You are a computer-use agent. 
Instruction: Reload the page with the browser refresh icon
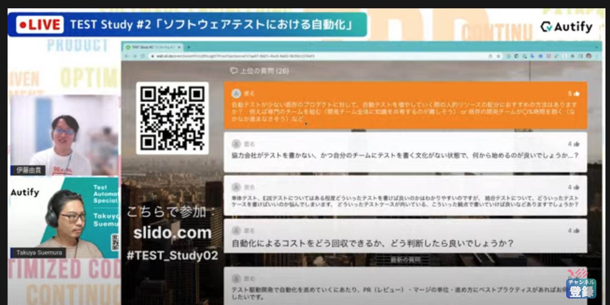pos(143,56)
